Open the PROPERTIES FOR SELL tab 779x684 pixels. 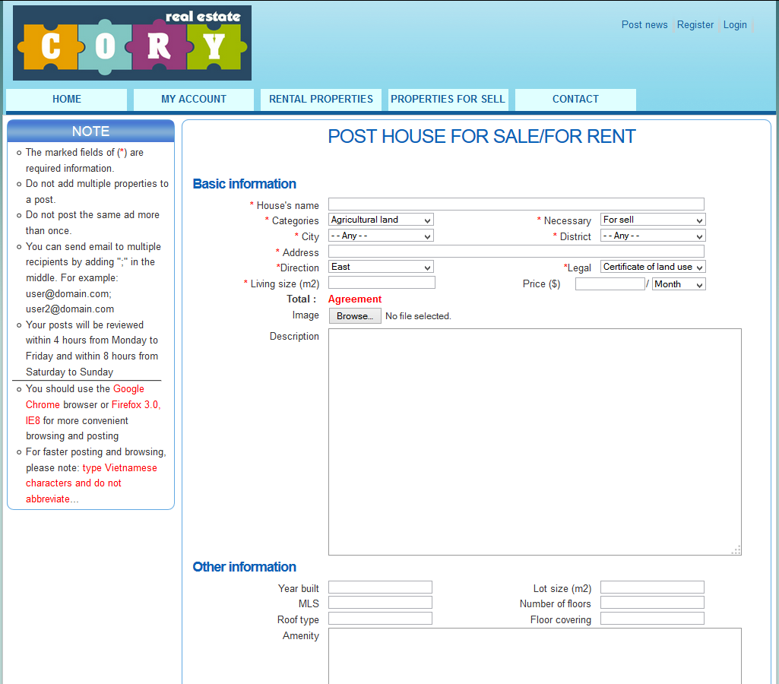click(x=448, y=99)
